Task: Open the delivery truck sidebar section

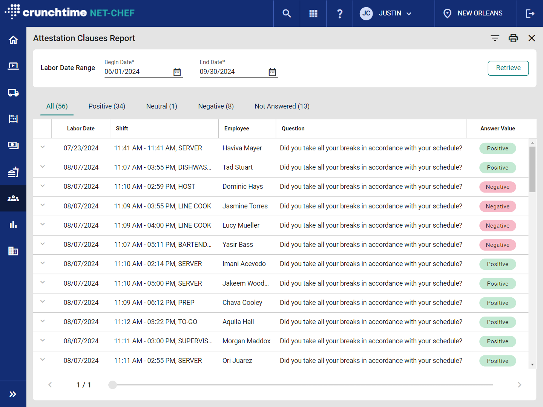Action: [13, 93]
